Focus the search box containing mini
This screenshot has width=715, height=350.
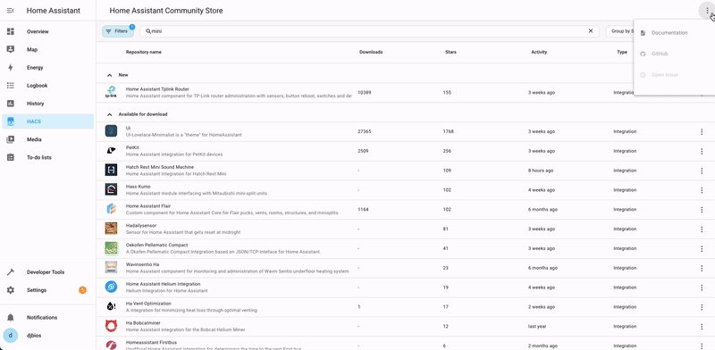point(369,31)
